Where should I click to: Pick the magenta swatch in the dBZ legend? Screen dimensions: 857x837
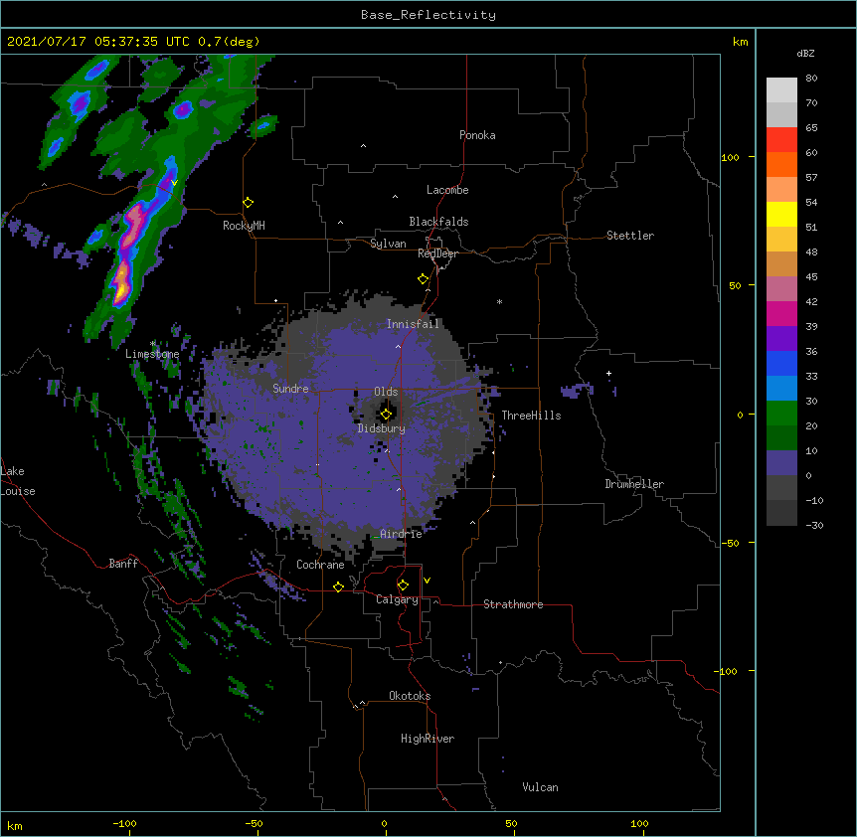coord(781,313)
